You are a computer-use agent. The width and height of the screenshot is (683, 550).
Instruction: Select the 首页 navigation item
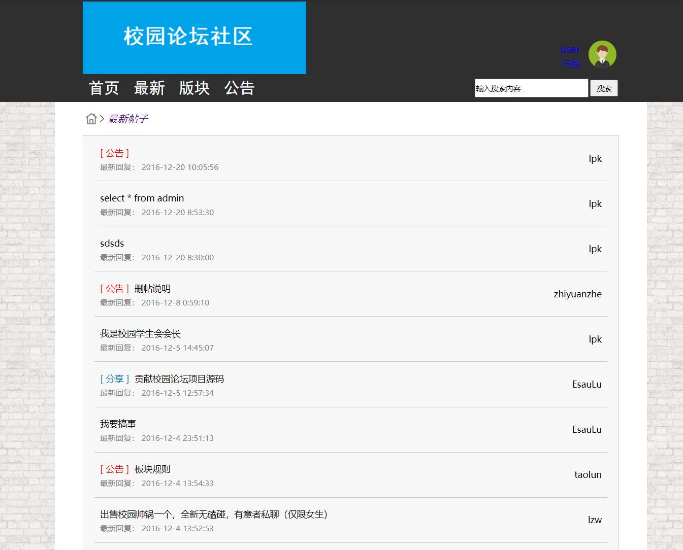(104, 88)
